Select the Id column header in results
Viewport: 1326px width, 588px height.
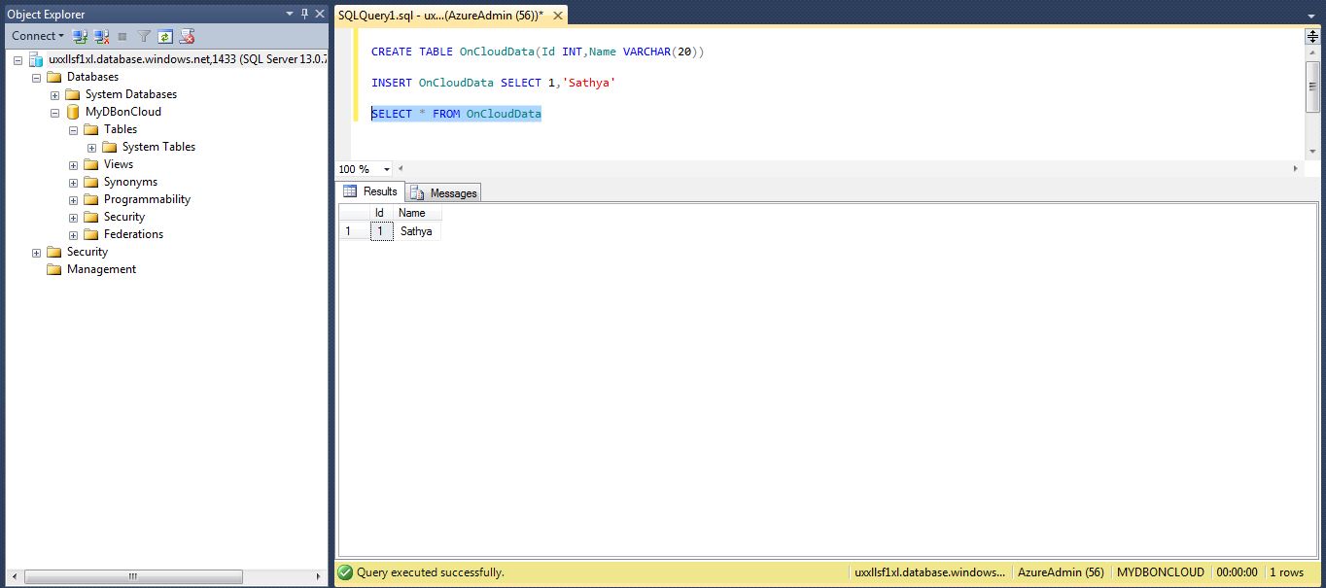click(379, 213)
